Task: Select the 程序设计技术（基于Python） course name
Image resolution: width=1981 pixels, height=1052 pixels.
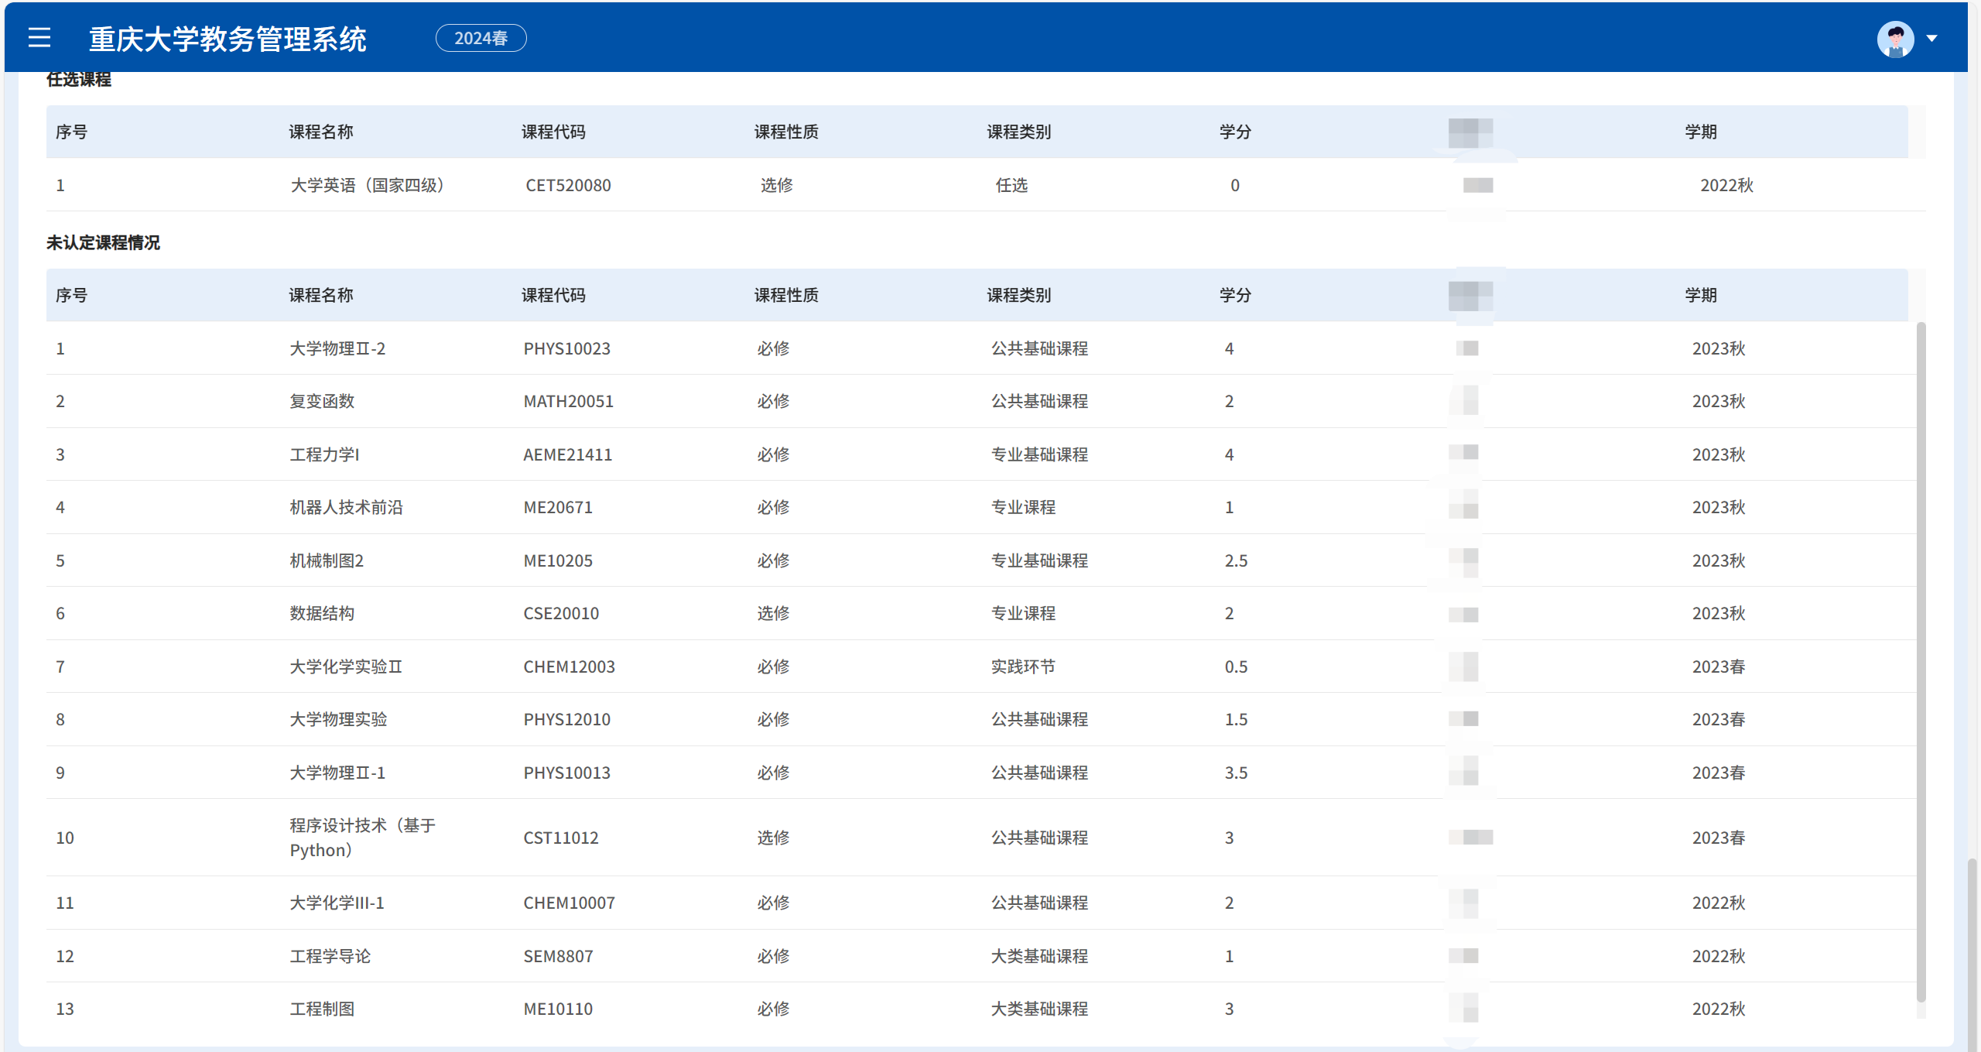Action: [x=362, y=838]
